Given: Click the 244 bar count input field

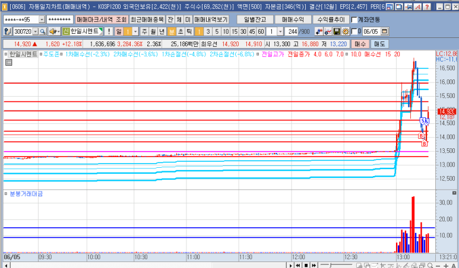Looking at the screenshot, I should pyautogui.click(x=292, y=31).
